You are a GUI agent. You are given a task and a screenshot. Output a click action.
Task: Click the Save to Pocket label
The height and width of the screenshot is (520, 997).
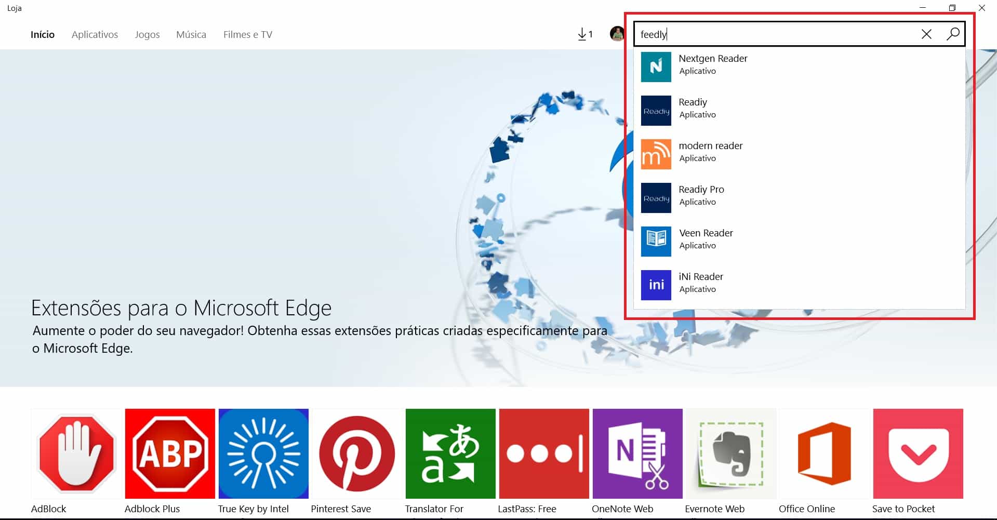(x=903, y=509)
